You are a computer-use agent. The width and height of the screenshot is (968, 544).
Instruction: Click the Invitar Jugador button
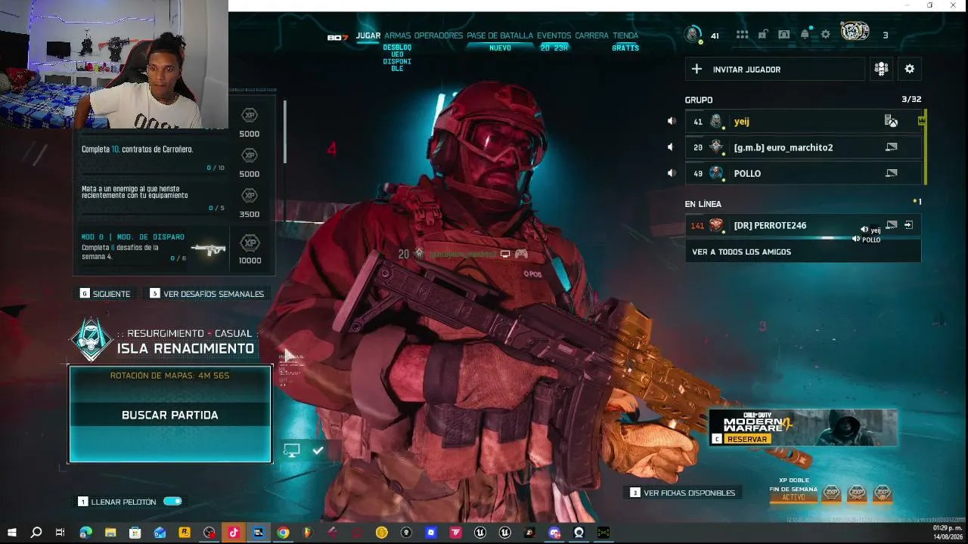pos(774,70)
